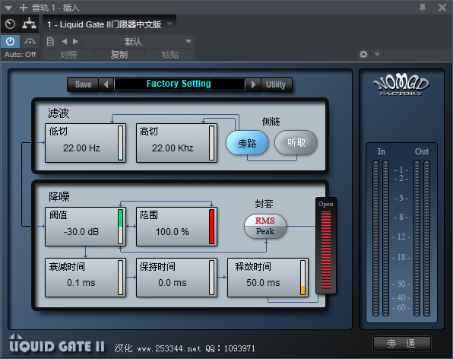Click the Out level meter
This screenshot has height=359, width=453.
tap(422, 238)
